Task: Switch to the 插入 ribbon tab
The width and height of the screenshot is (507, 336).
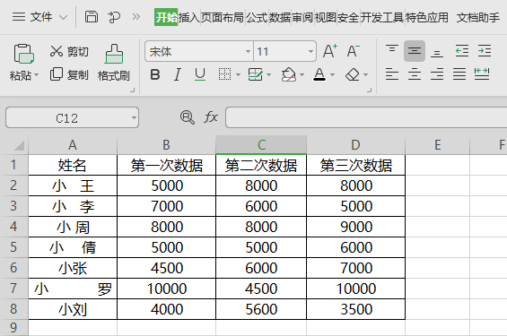Action: click(x=189, y=17)
